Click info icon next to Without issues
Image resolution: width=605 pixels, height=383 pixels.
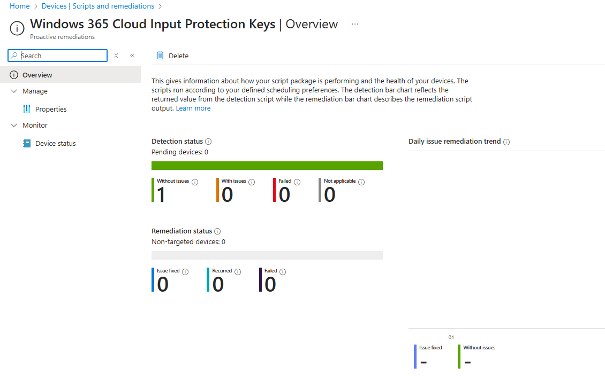point(195,182)
